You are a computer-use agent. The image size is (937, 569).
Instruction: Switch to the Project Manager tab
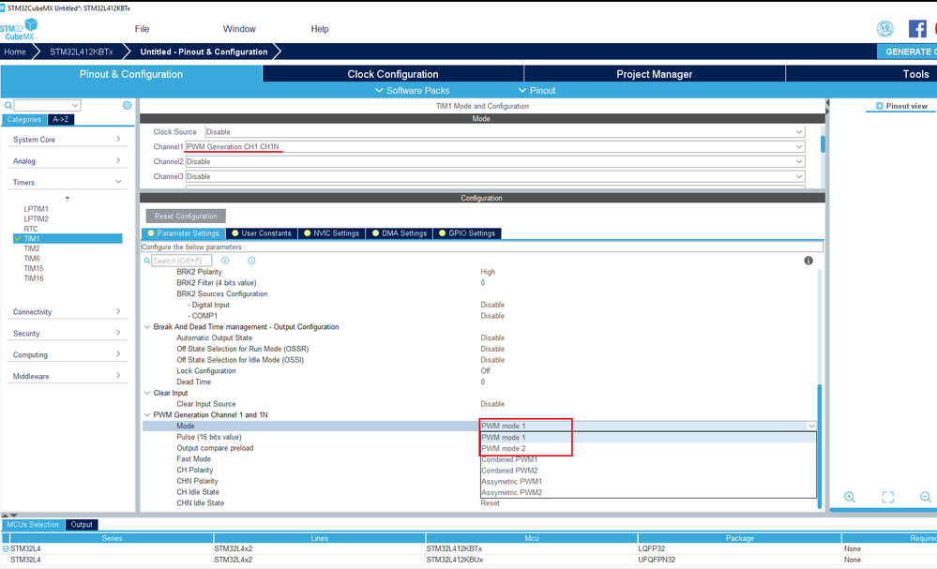click(655, 74)
